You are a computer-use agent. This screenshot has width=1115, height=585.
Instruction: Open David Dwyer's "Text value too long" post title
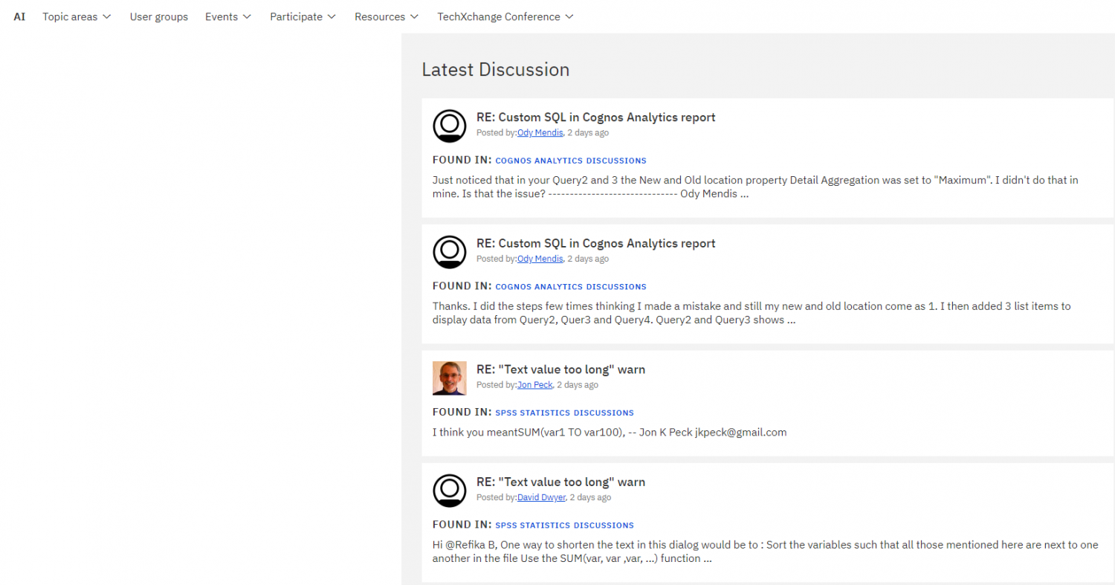point(560,482)
